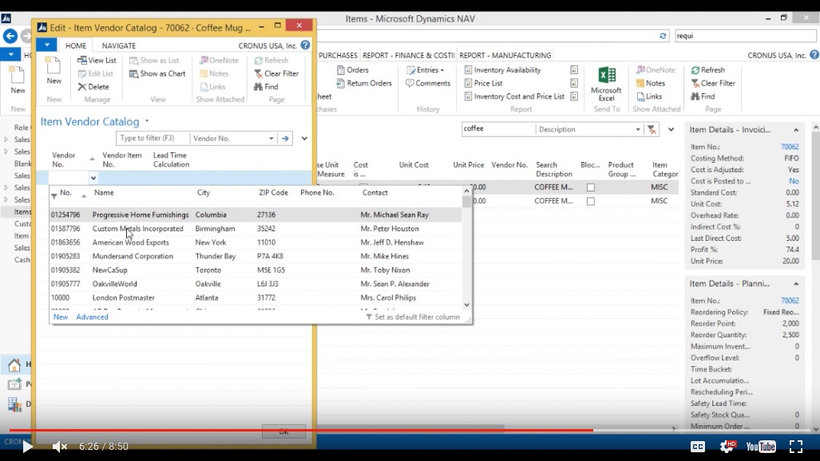820x461 pixels.
Task: Click the vendor lookup scroll down arrow
Action: 466,305
